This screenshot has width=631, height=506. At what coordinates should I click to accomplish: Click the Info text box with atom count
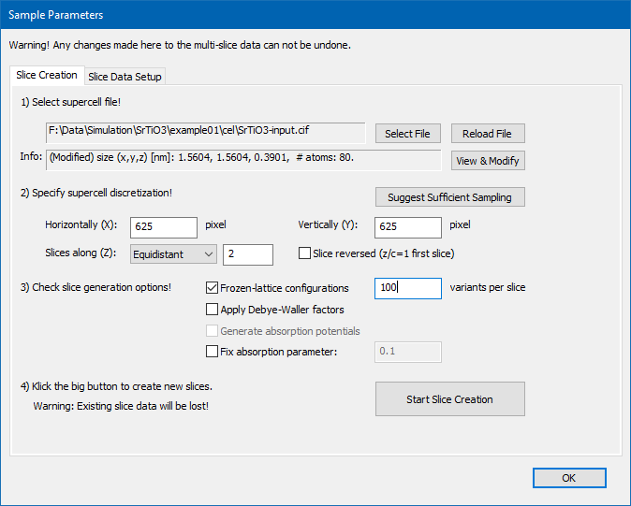pos(243,160)
